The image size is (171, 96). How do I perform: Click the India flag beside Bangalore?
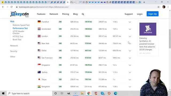coord(39,86)
